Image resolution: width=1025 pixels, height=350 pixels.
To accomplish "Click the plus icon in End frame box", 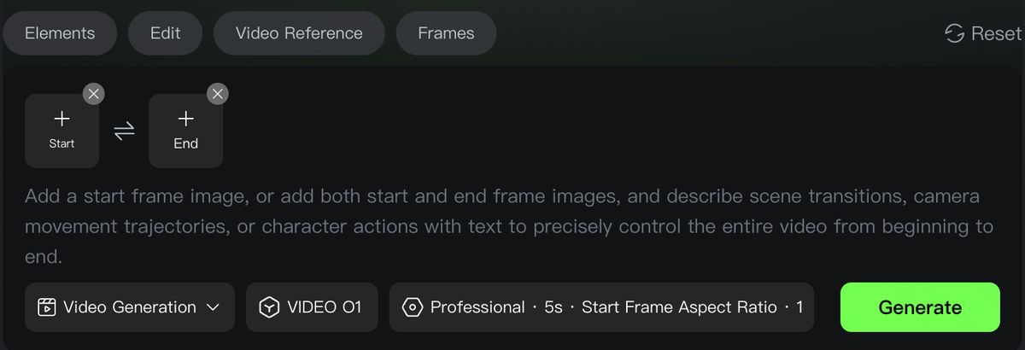I will tap(185, 119).
